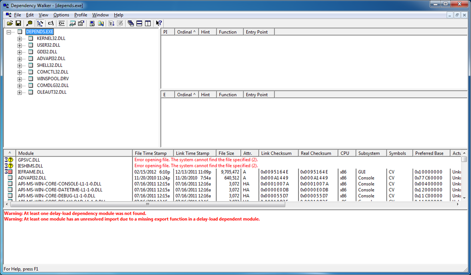
Task: Expand the WINSPOOL.DRV tree node
Action: (19, 79)
